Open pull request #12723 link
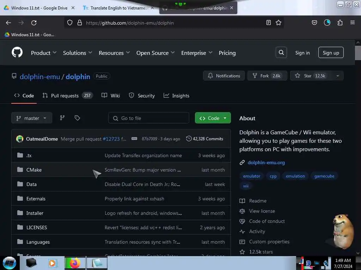Viewport: 361px width, 270px height. 111,139
